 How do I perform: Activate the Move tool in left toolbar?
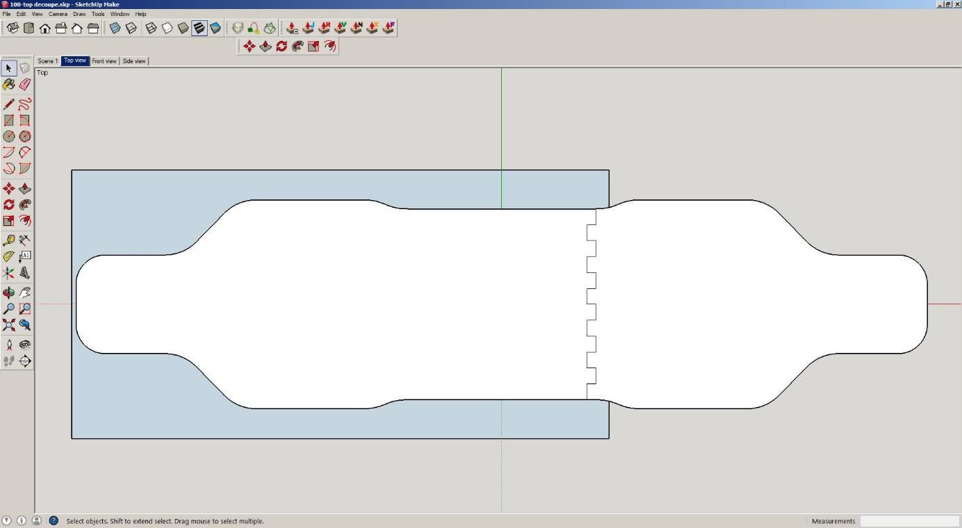point(8,189)
